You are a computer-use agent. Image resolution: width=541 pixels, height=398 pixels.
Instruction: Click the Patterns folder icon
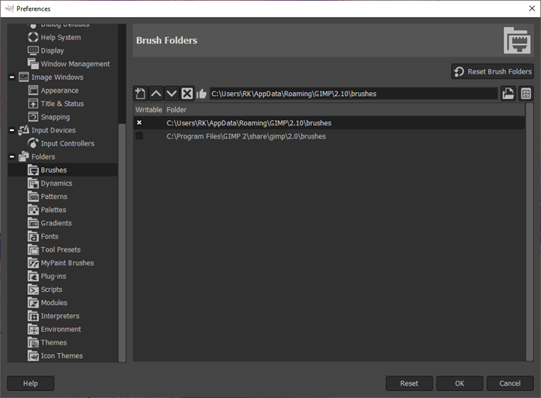[x=33, y=197]
